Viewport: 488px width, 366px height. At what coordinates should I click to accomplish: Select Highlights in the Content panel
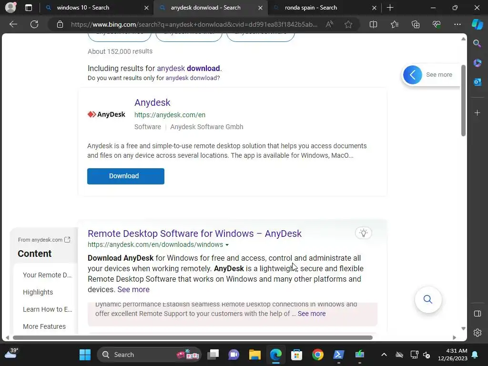point(38,292)
